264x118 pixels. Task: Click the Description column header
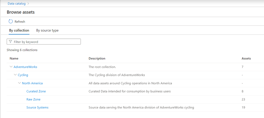[97, 58]
